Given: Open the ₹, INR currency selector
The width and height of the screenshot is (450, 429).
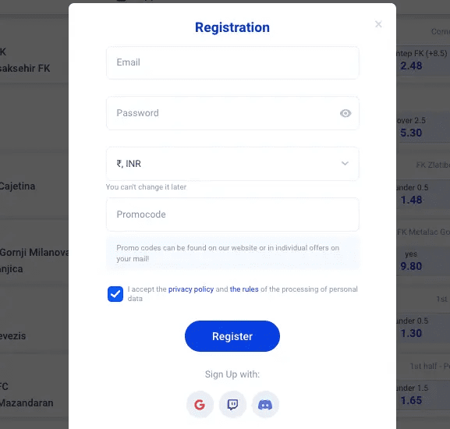Looking at the screenshot, I should [232, 164].
